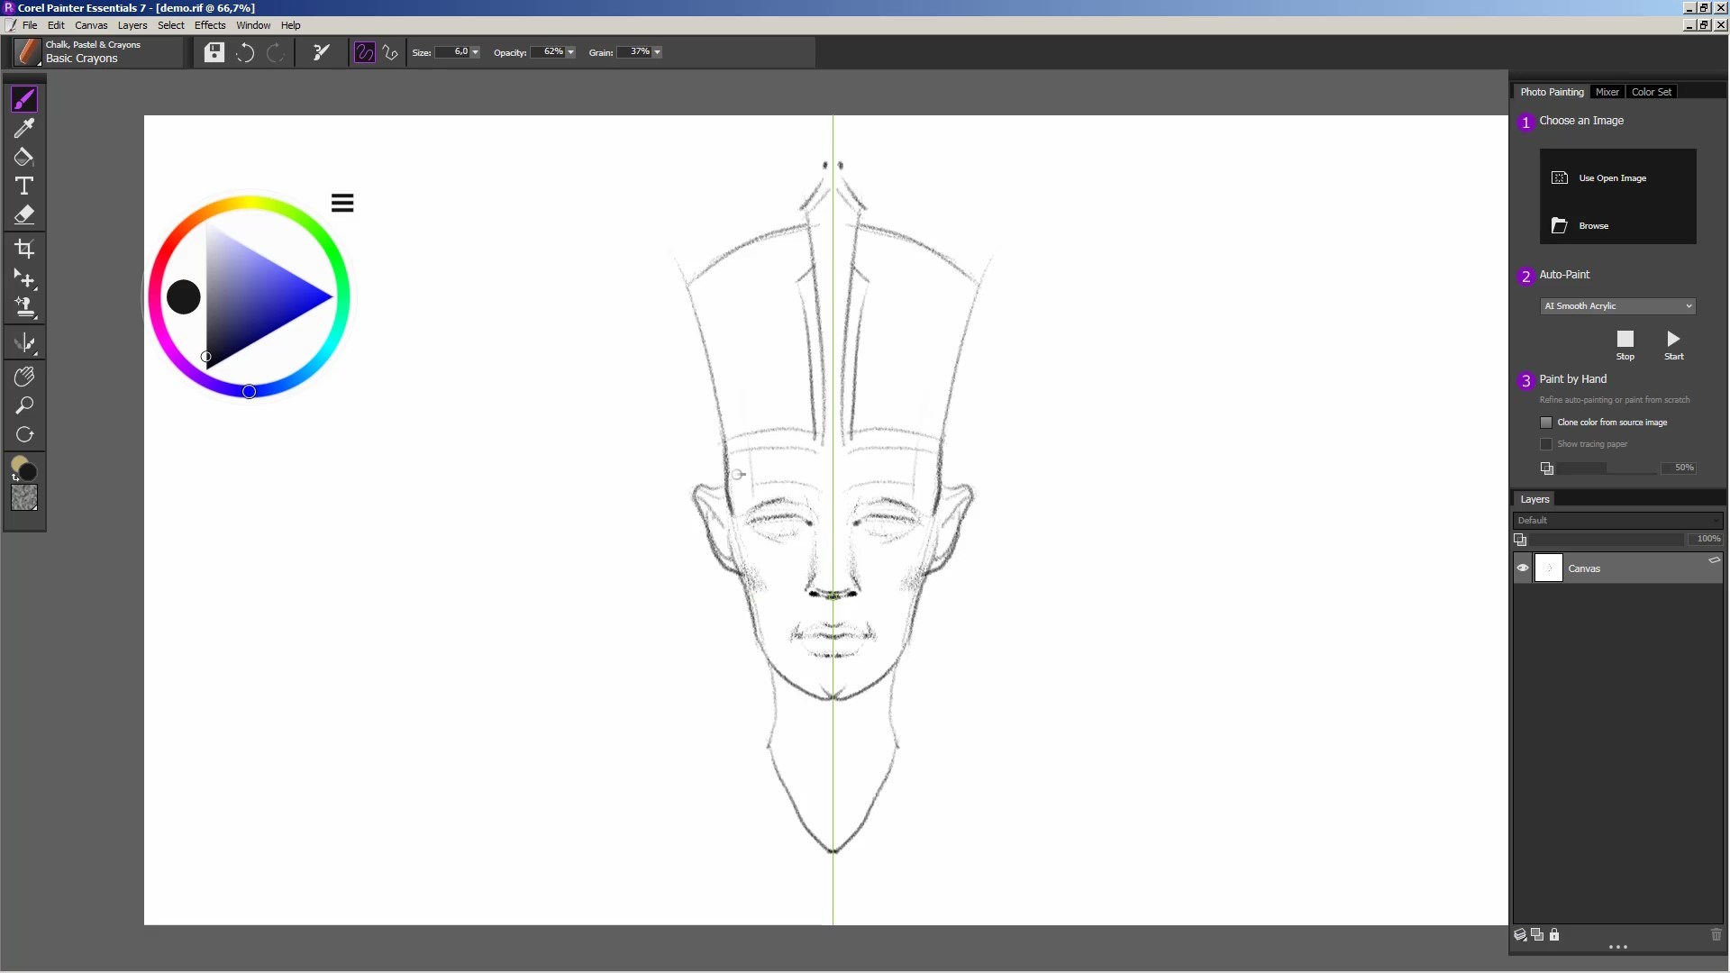The image size is (1730, 973).
Task: Select the Rotate Page tool
Action: 24,435
